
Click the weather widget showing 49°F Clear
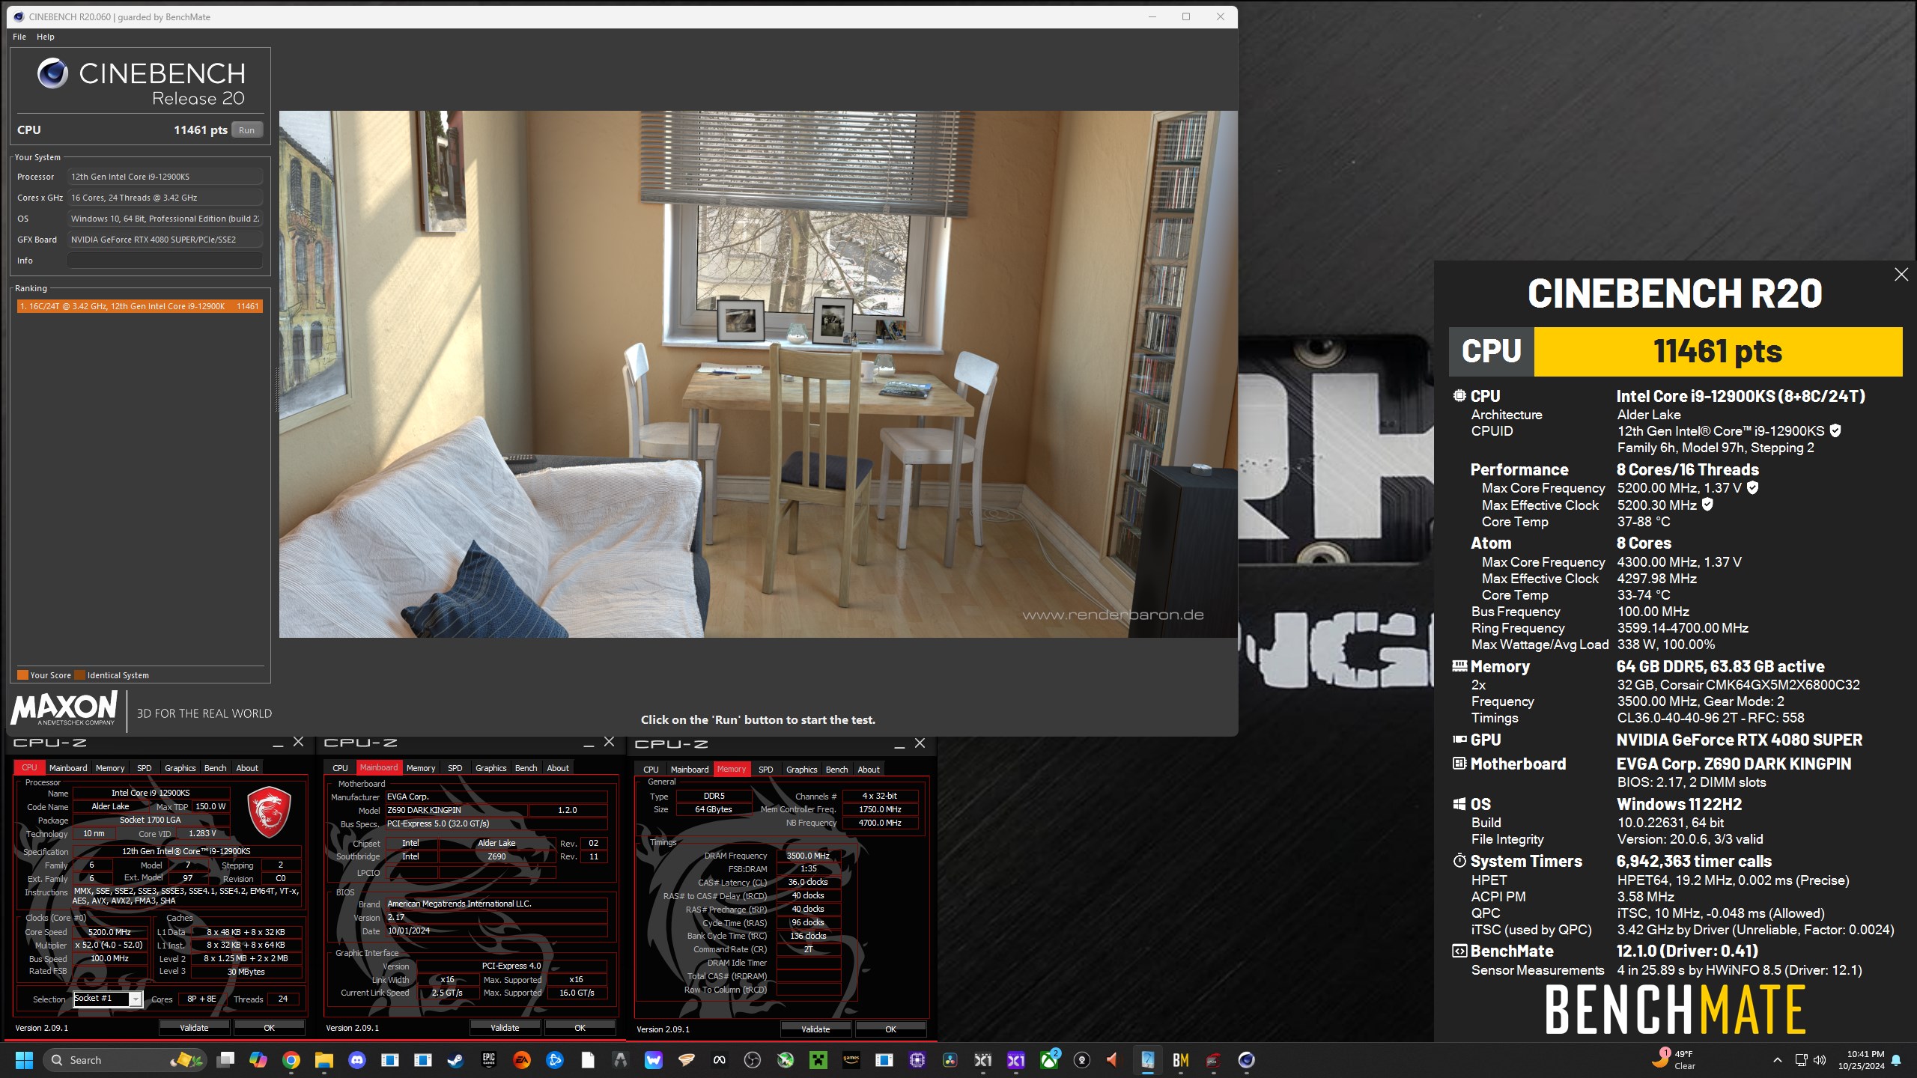(1674, 1060)
